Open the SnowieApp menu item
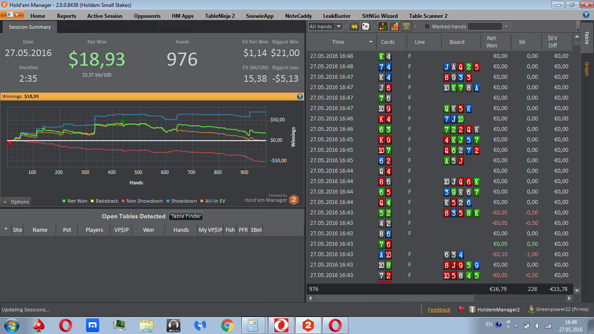This screenshot has height=334, width=594. (x=260, y=16)
